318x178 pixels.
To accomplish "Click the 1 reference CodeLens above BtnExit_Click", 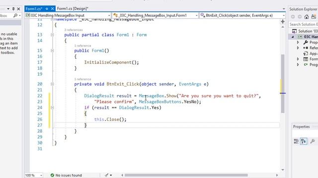I will pyautogui.click(x=82, y=79).
